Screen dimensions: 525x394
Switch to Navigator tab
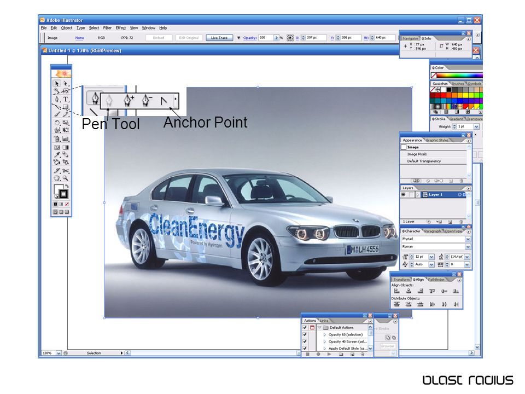click(x=410, y=38)
